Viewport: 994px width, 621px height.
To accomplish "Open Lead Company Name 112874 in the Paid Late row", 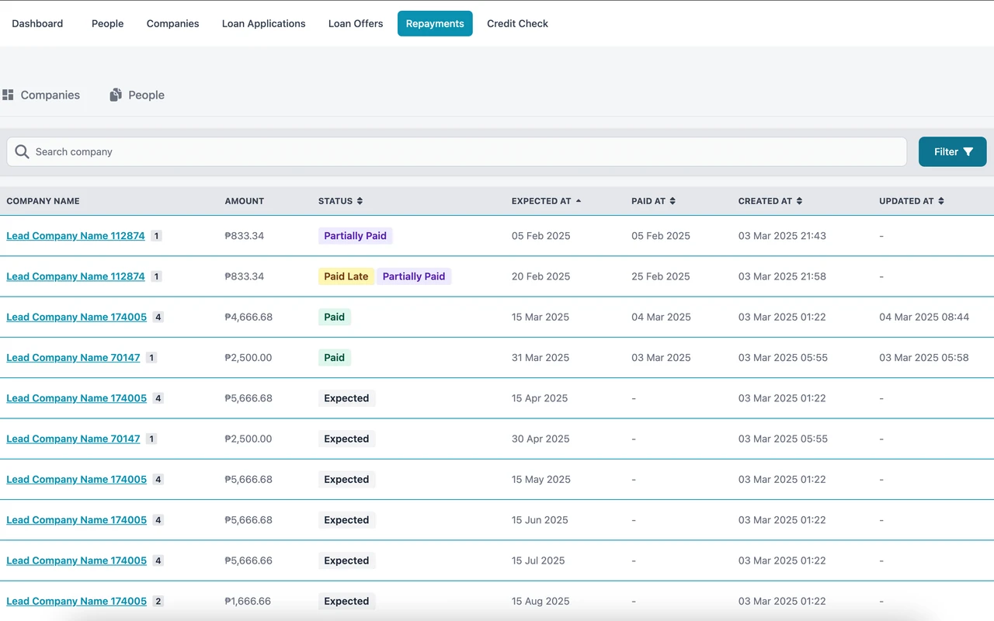I will (75, 276).
